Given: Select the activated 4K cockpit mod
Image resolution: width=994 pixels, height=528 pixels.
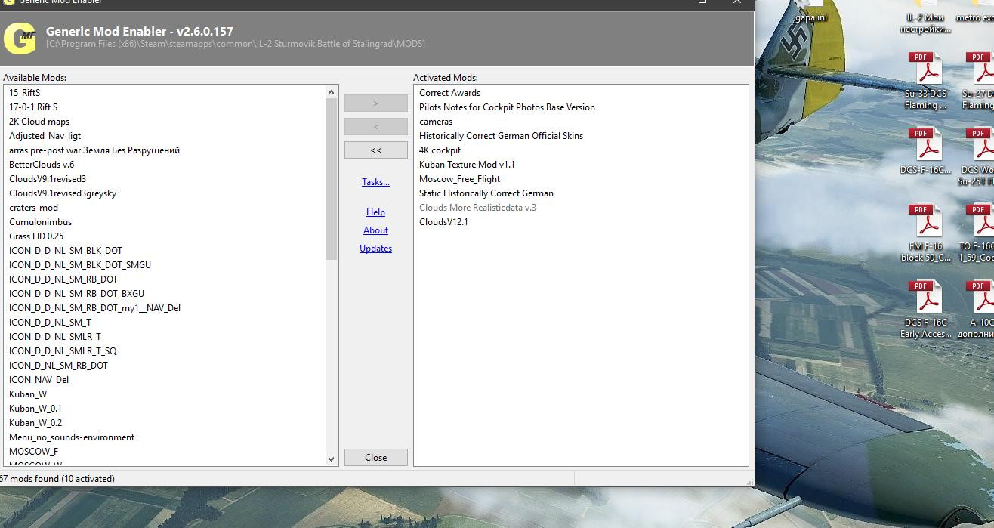Looking at the screenshot, I should (440, 150).
